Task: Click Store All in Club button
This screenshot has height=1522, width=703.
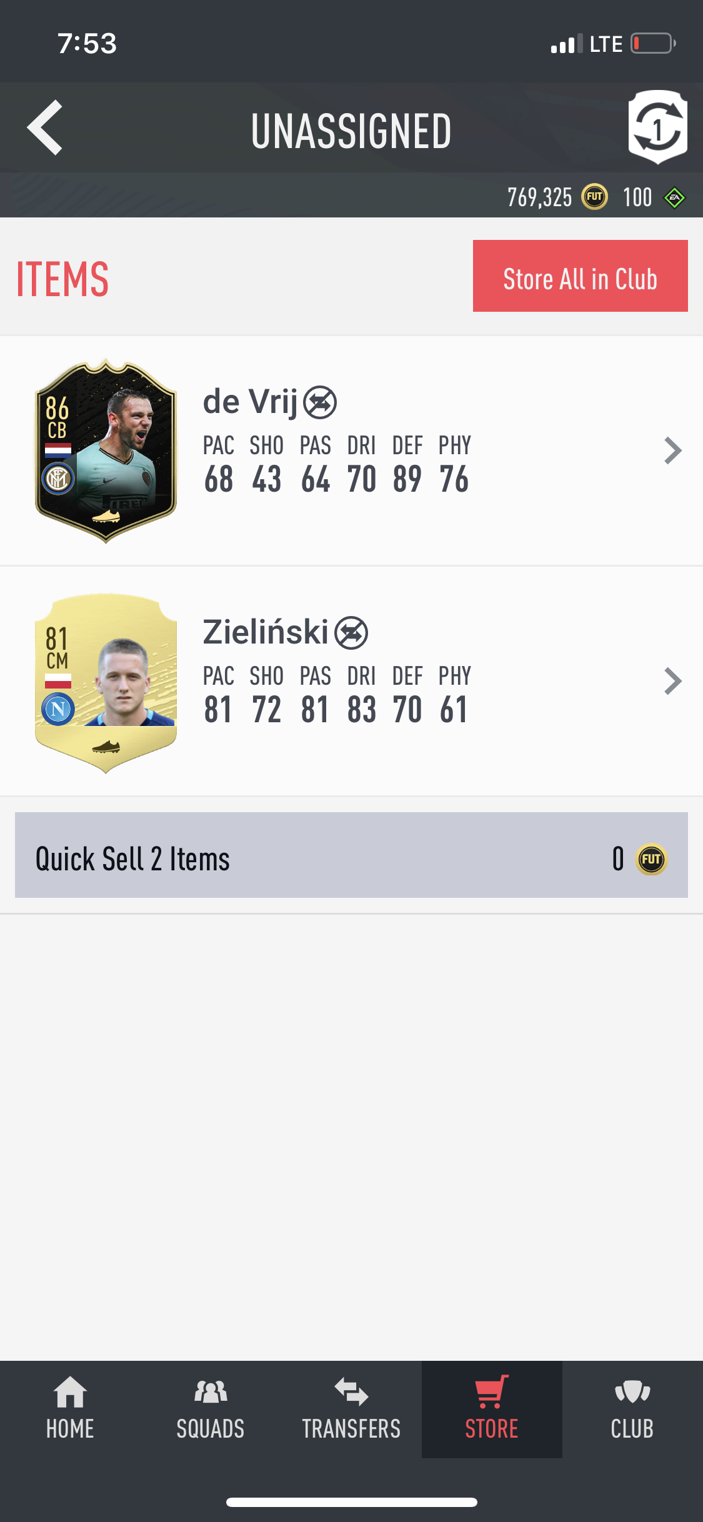Action: click(x=581, y=276)
